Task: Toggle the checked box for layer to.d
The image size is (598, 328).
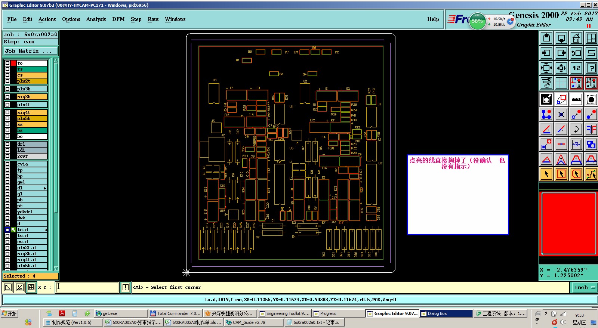Action: (x=7, y=230)
